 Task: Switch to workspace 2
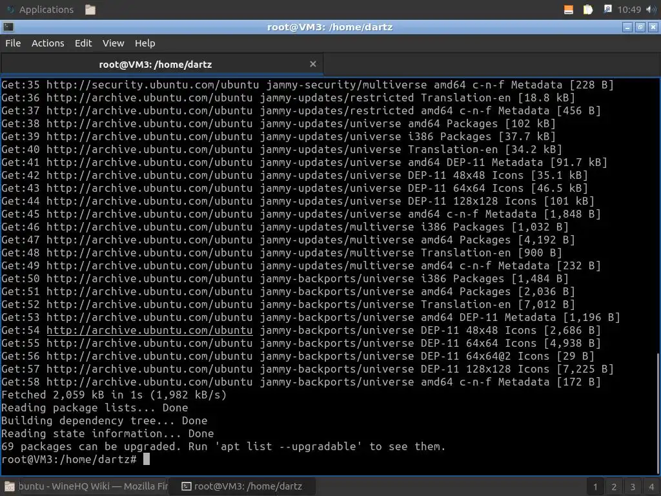614,487
